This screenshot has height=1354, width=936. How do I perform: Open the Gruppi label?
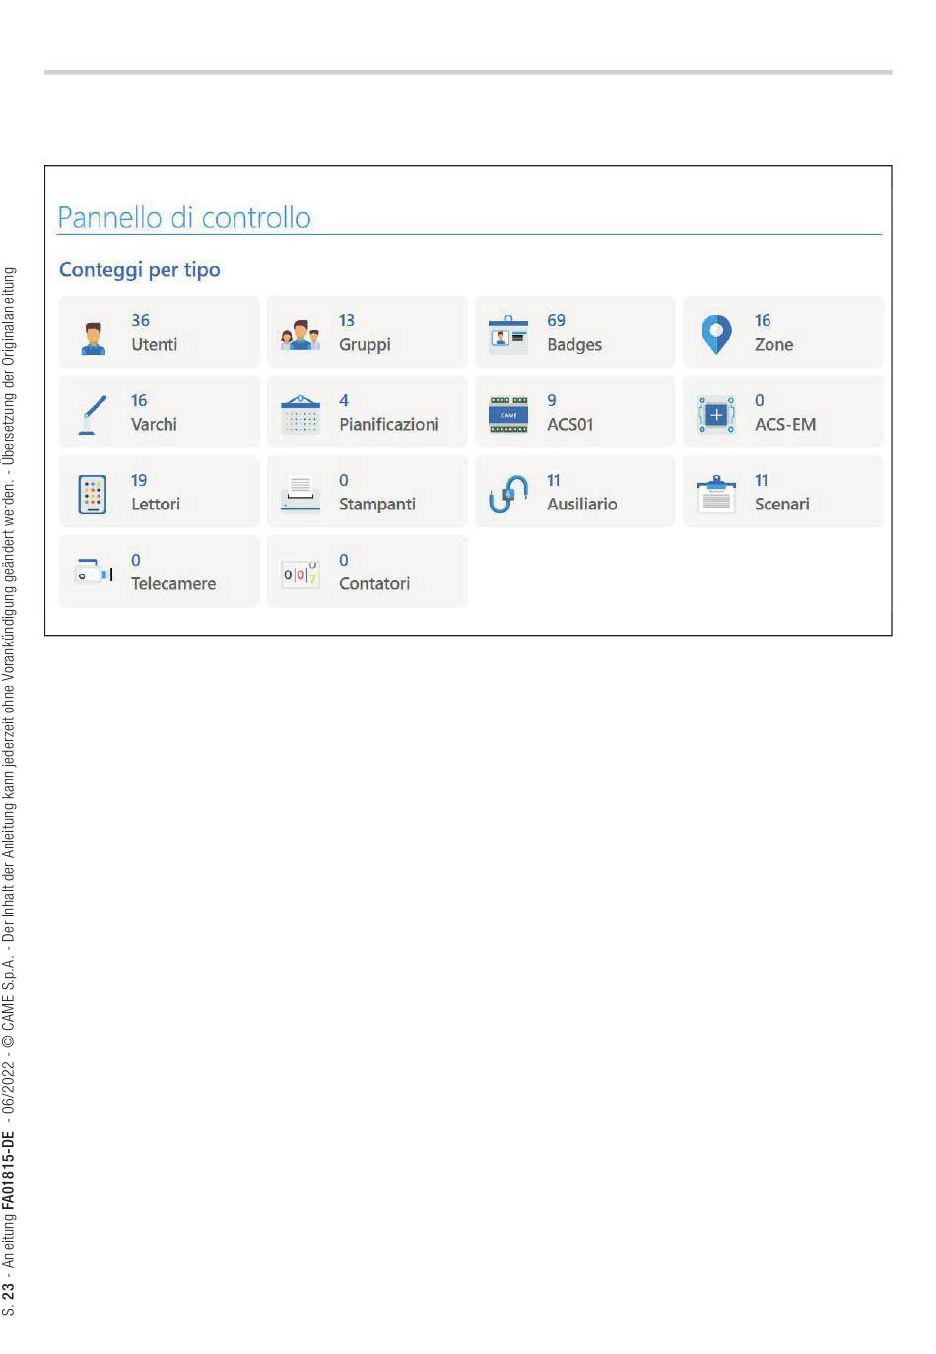tap(365, 345)
